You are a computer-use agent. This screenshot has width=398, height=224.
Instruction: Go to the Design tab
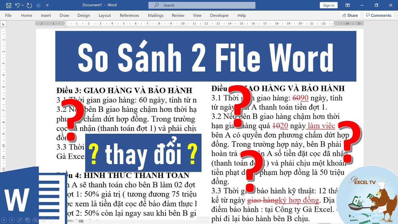[84, 15]
